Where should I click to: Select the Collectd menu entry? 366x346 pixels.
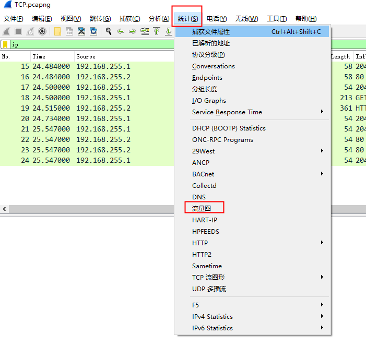pyautogui.click(x=252, y=185)
